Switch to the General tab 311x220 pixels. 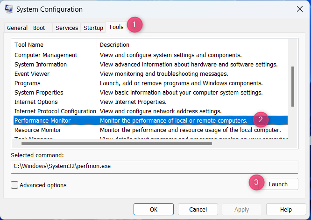click(x=17, y=28)
